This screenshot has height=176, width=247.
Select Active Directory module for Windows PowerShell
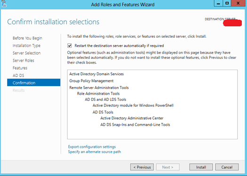[133, 105]
